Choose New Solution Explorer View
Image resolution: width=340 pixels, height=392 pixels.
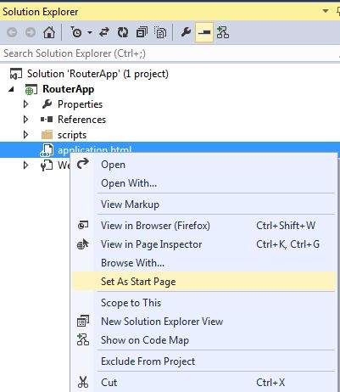[x=203, y=322]
